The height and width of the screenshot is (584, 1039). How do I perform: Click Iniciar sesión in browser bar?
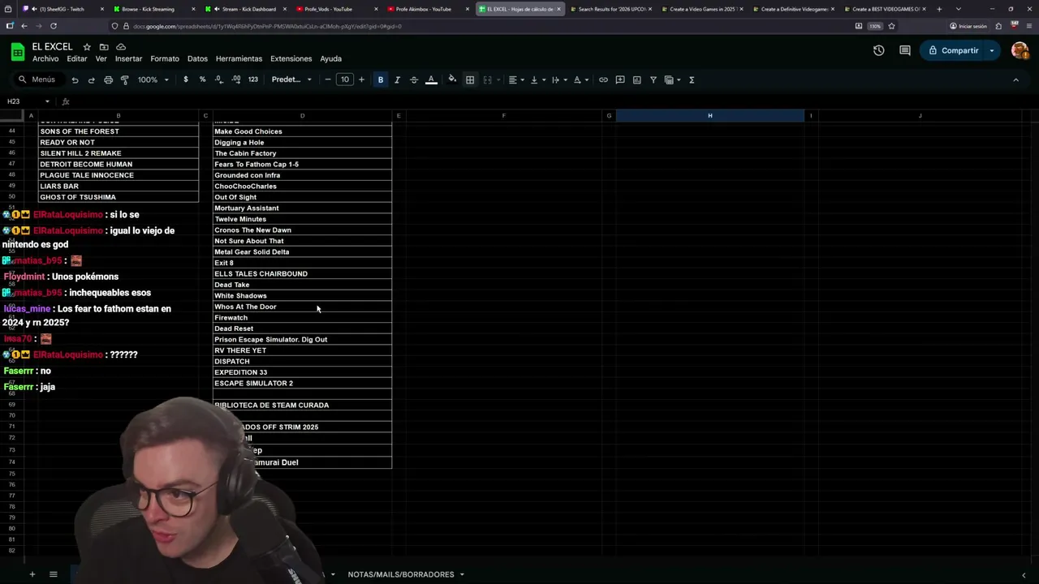968,26
